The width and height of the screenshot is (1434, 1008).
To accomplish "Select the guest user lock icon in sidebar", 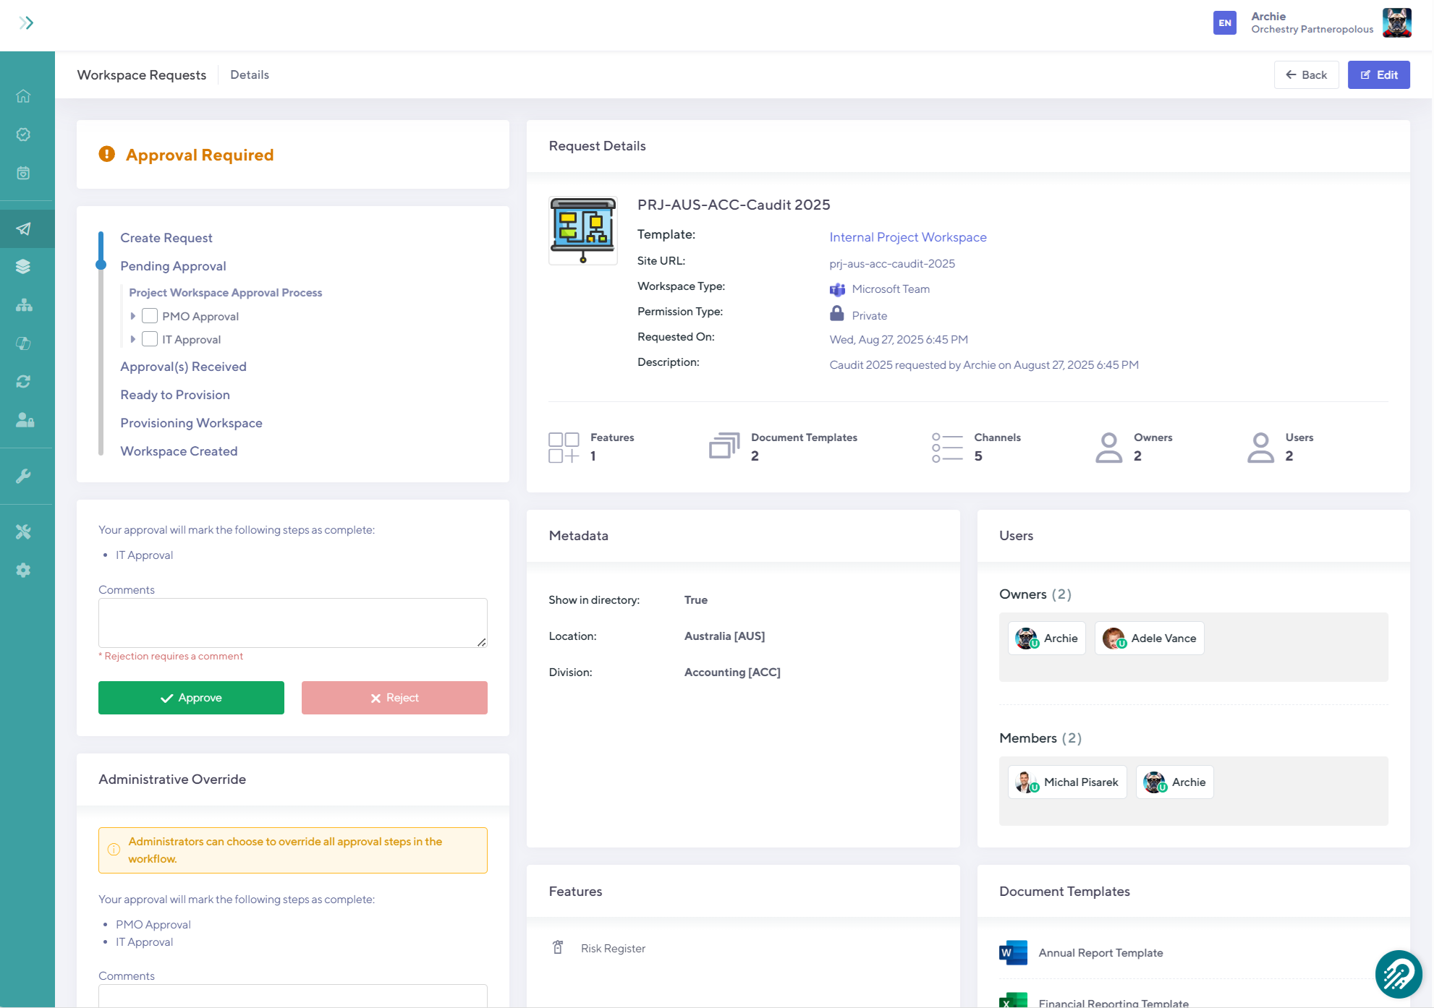I will pyautogui.click(x=25, y=420).
